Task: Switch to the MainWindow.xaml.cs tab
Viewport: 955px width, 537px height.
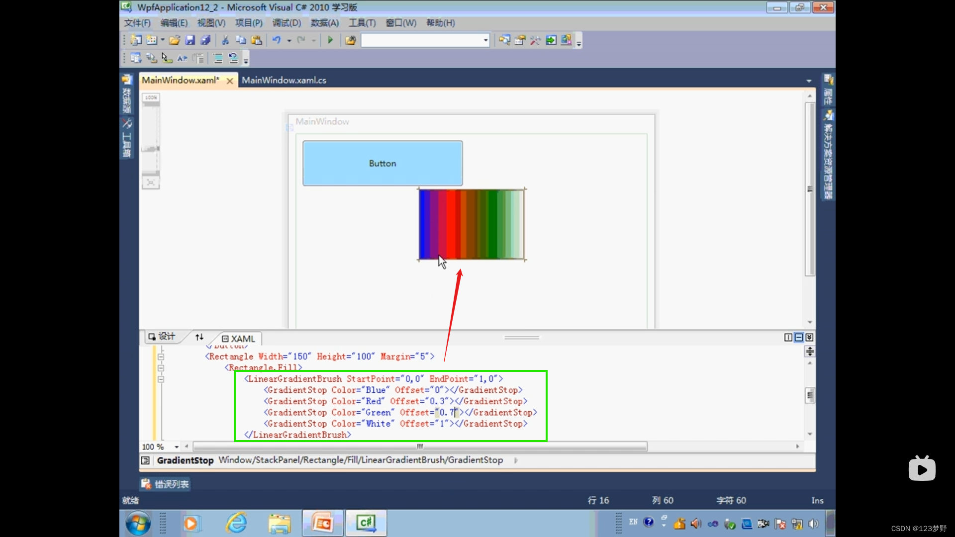Action: [x=284, y=80]
